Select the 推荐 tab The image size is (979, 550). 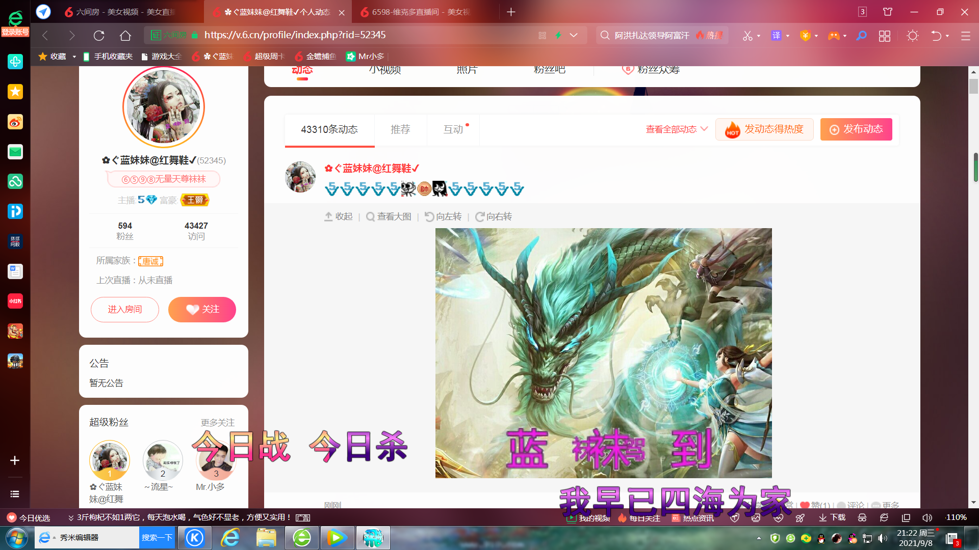(400, 129)
